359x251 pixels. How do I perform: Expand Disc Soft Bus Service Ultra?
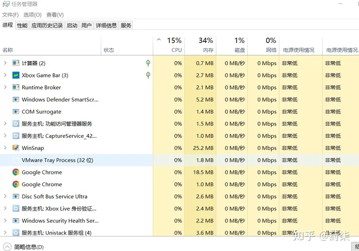tap(5, 196)
